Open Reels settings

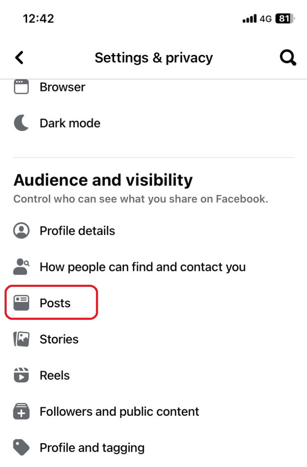tap(55, 375)
